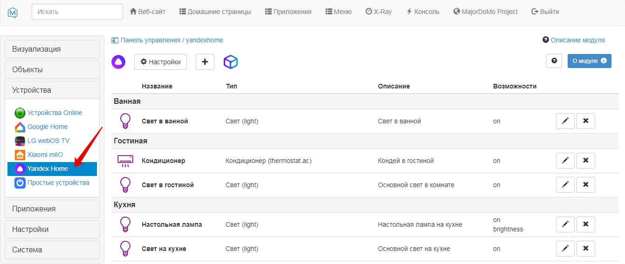
Task: Select Google Home in the sidebar
Action: [47, 127]
